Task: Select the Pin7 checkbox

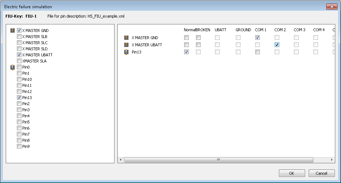Action: click(19, 134)
